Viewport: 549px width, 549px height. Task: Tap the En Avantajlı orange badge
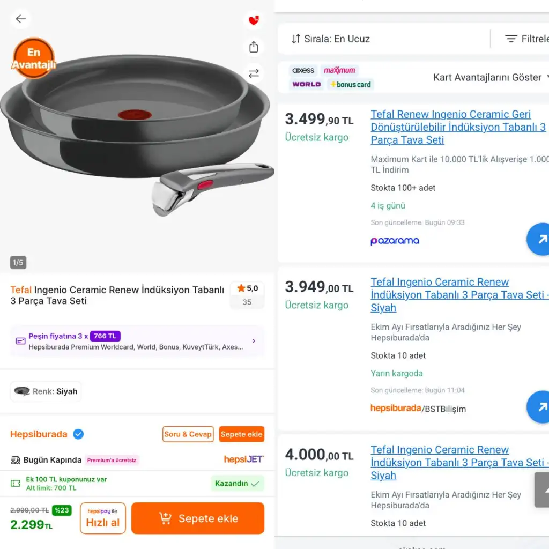pyautogui.click(x=34, y=58)
